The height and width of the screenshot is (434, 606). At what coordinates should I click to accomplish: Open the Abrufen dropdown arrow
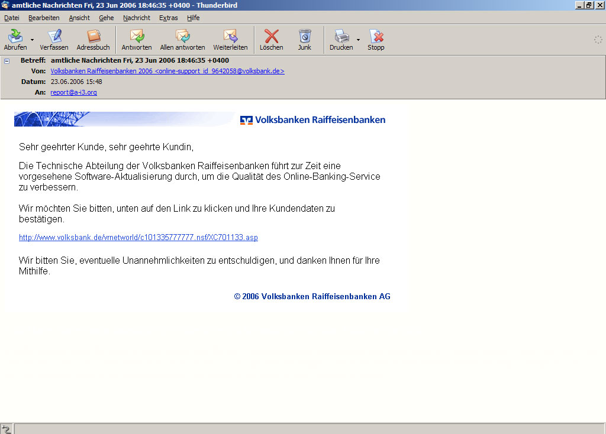(x=32, y=40)
